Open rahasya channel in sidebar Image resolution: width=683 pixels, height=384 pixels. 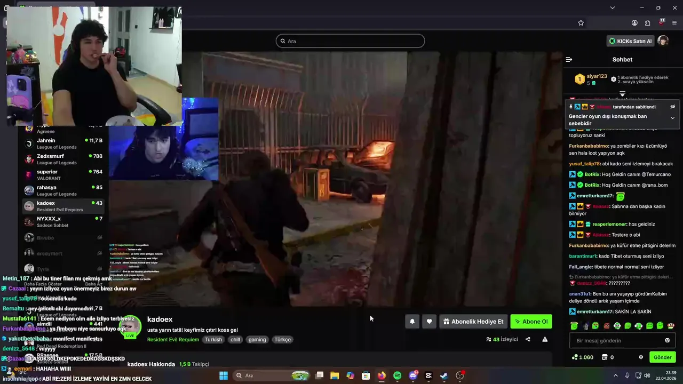click(63, 190)
